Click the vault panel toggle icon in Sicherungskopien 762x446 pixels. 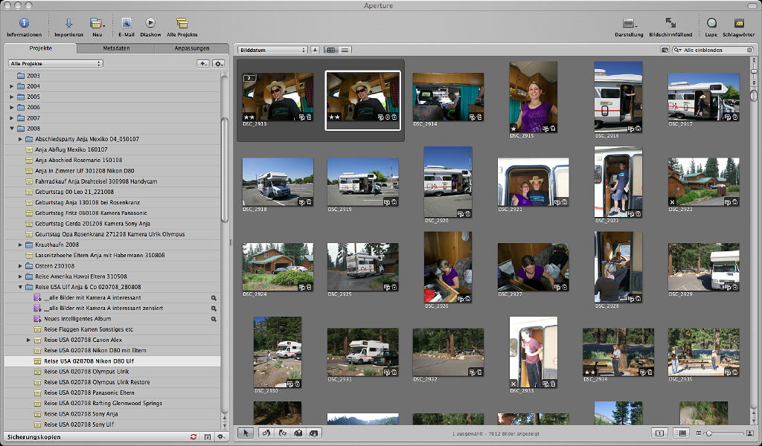click(x=208, y=437)
